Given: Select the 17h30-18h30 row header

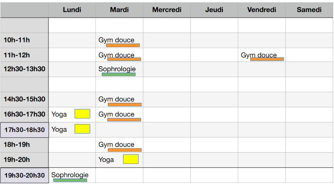Looking at the screenshot, I should coord(25,130).
